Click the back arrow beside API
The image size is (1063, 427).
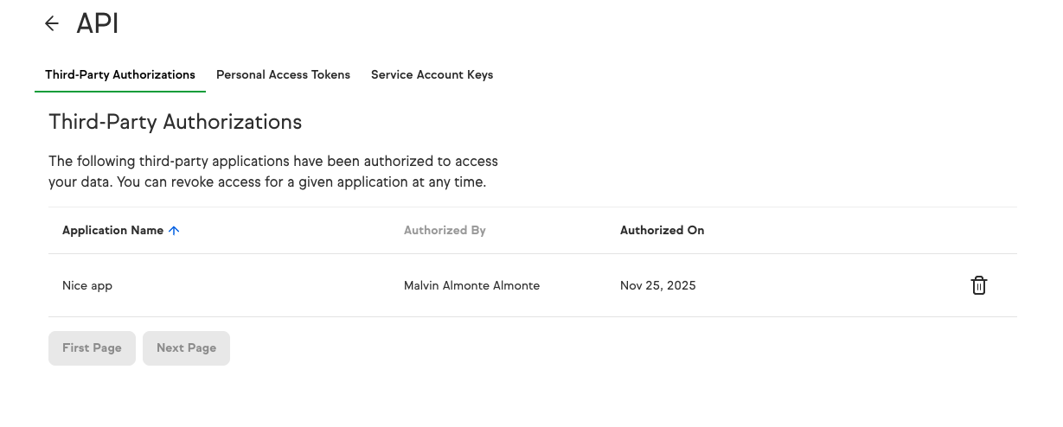pyautogui.click(x=52, y=24)
